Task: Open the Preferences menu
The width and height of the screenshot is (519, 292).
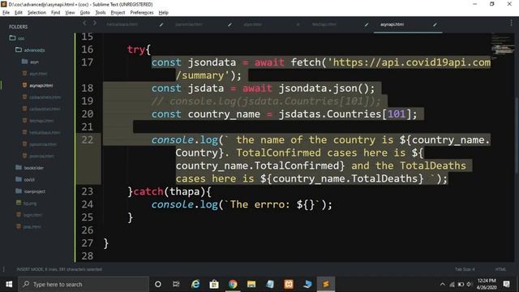Action: point(142,13)
